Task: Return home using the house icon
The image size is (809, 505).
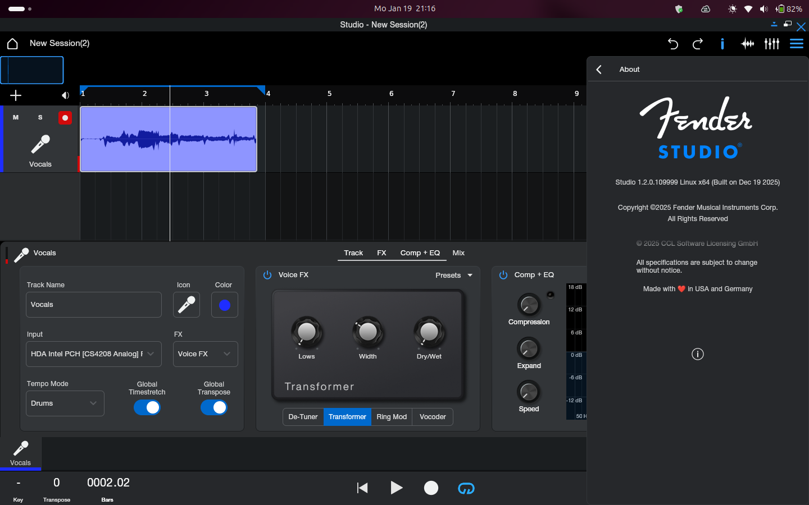Action: [12, 44]
